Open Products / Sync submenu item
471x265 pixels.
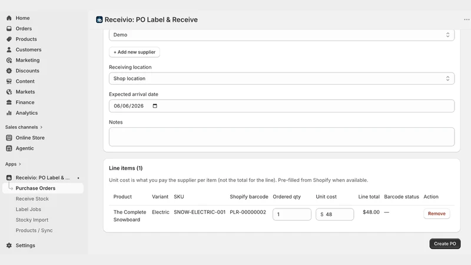pyautogui.click(x=34, y=230)
